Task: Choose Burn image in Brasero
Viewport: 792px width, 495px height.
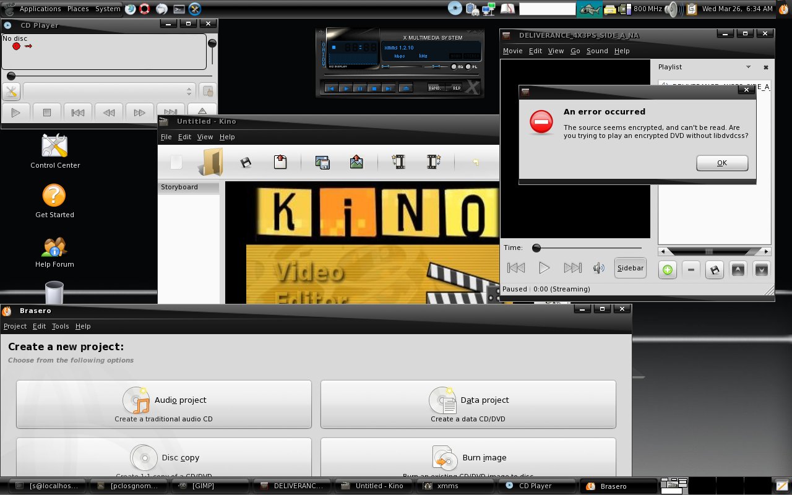Action: point(468,458)
